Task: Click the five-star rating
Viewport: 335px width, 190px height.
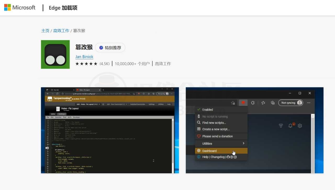Action: pyautogui.click(x=86, y=64)
